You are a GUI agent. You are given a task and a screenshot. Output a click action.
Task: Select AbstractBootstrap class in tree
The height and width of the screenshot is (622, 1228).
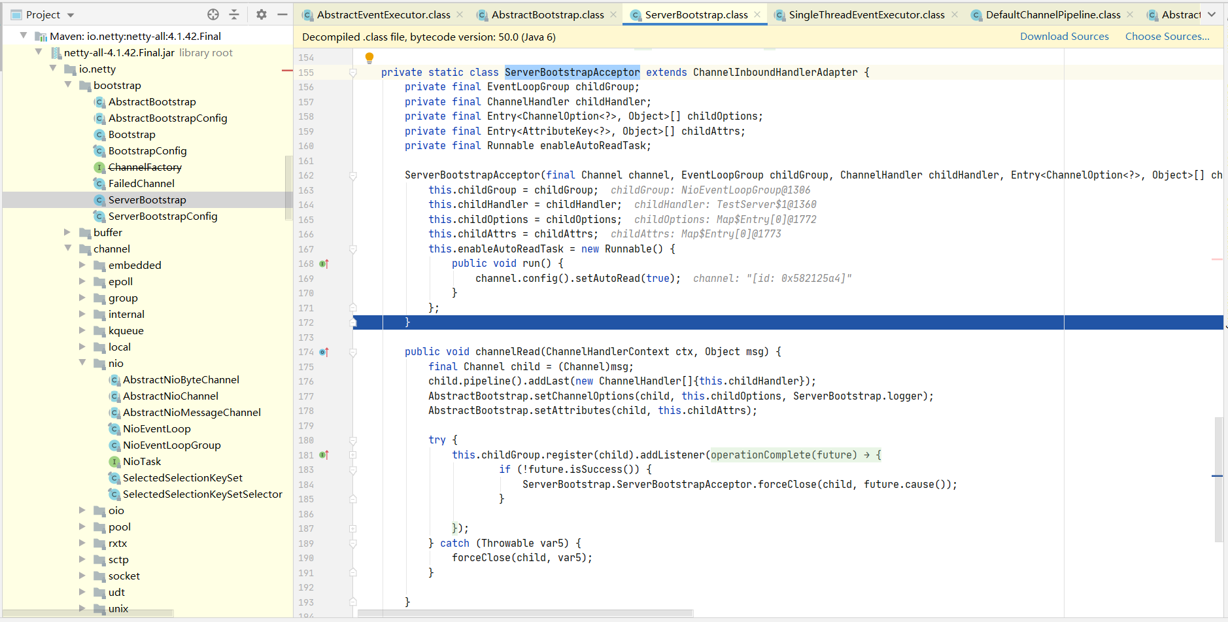(152, 101)
